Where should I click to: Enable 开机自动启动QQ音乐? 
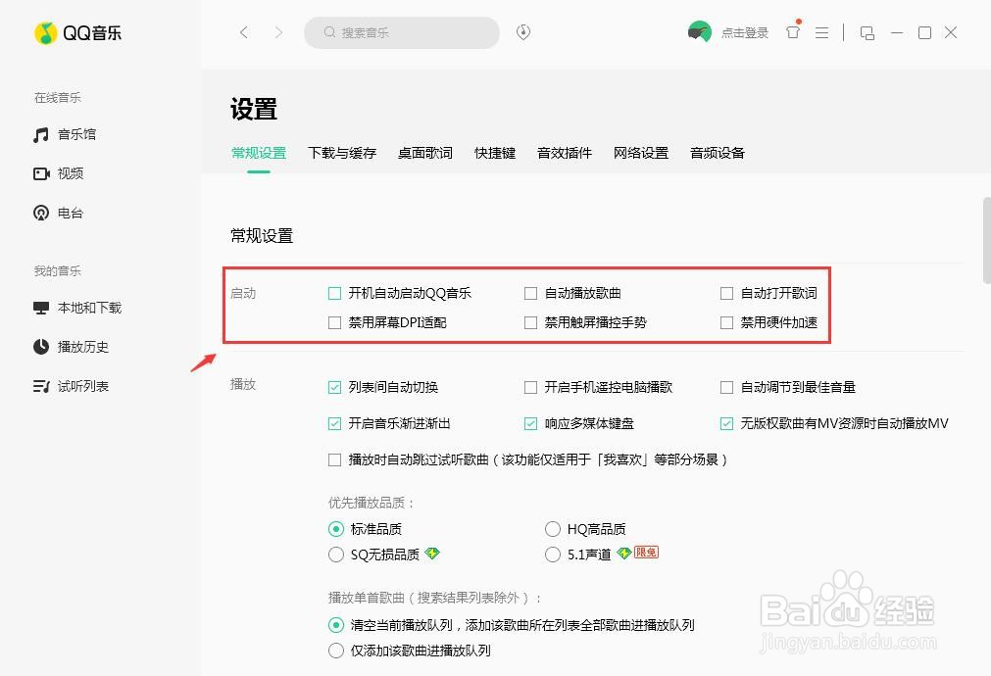pyautogui.click(x=334, y=292)
